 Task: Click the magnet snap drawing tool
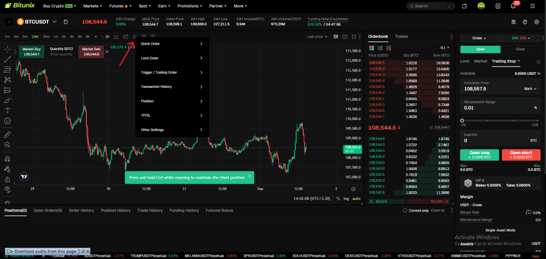click(x=7, y=158)
